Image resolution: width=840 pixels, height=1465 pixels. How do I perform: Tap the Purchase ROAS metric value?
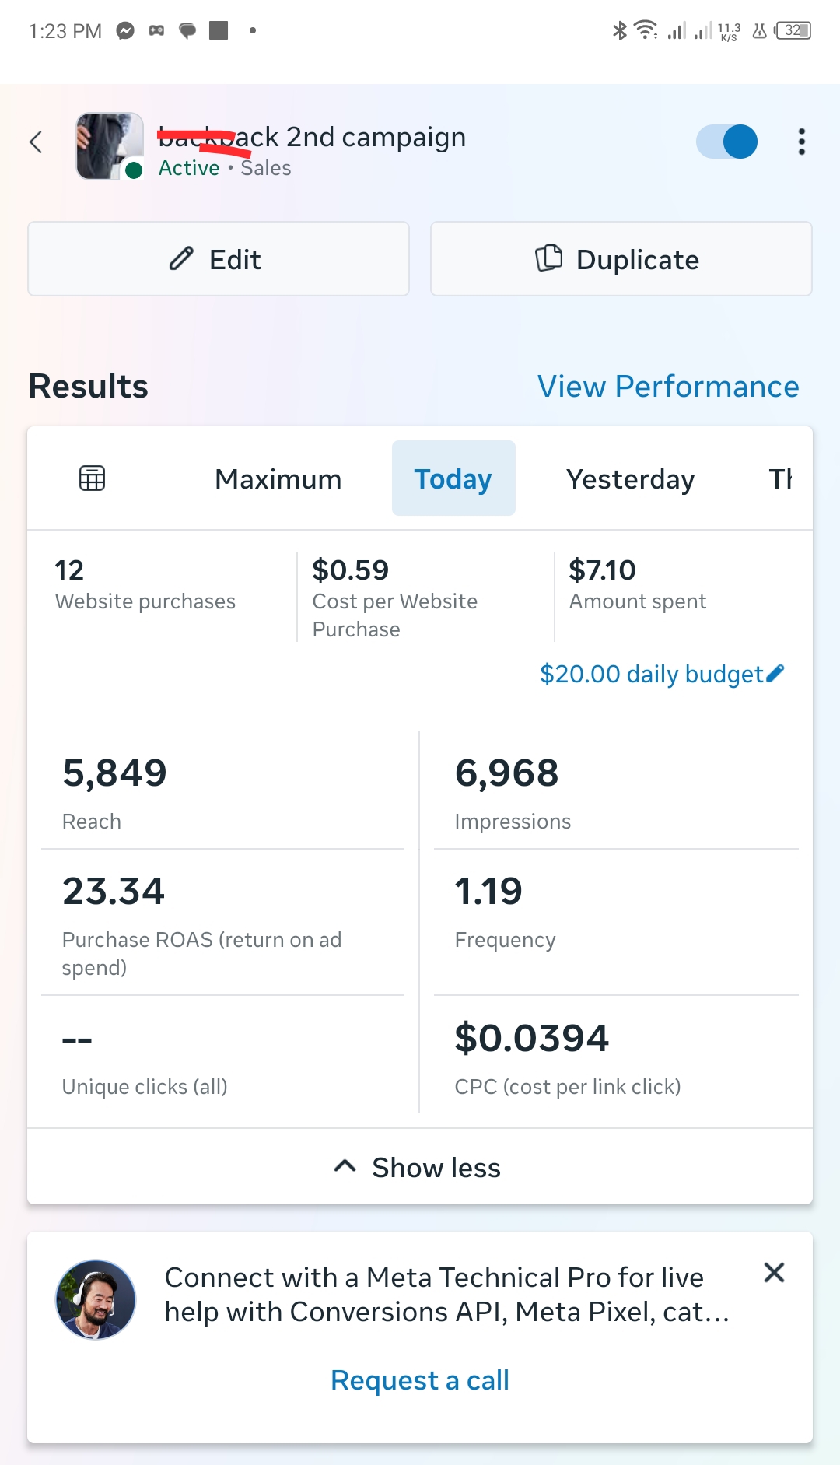coord(114,892)
